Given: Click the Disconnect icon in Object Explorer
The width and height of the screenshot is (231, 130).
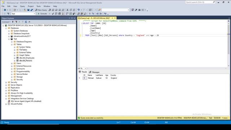Looking at the screenshot, I should (x=16, y=22).
